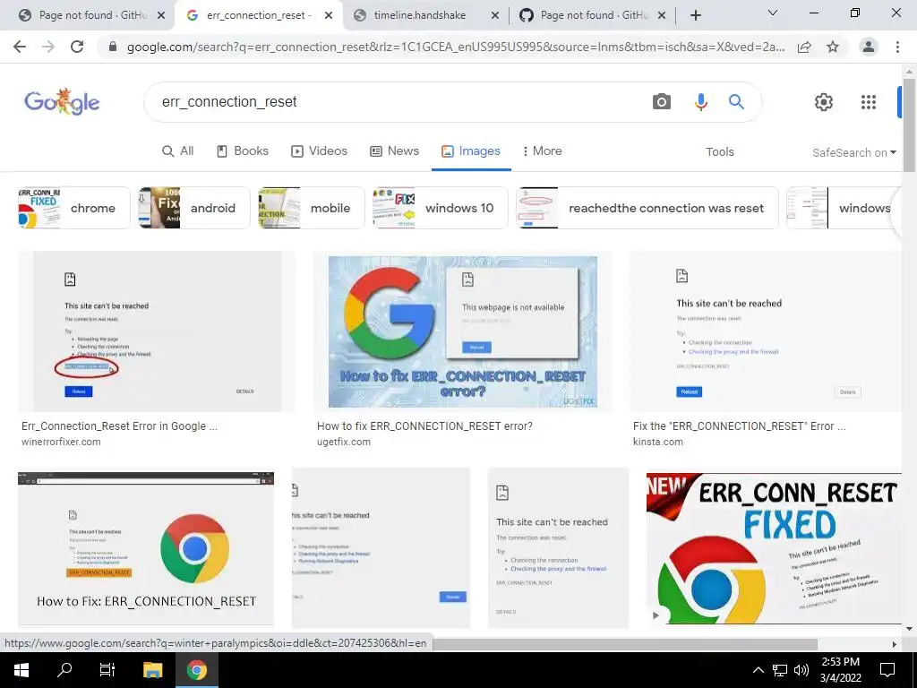Start voice search with the microphone
917x688 pixels.
(x=700, y=102)
